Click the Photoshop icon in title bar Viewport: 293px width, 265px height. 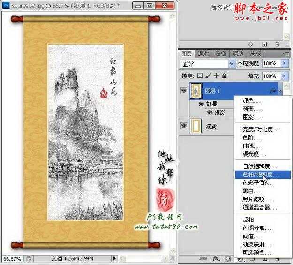[x=6, y=5]
